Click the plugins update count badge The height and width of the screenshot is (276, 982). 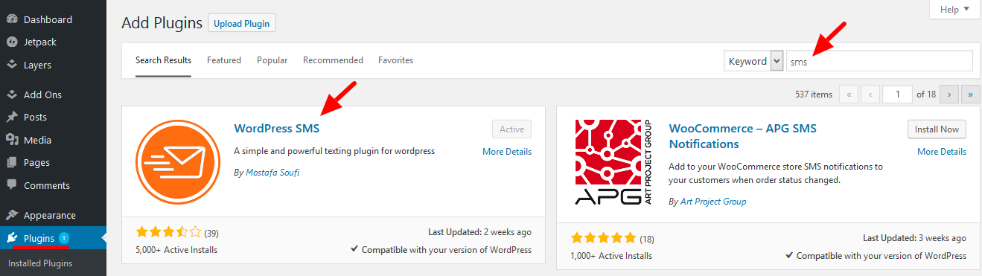[63, 238]
